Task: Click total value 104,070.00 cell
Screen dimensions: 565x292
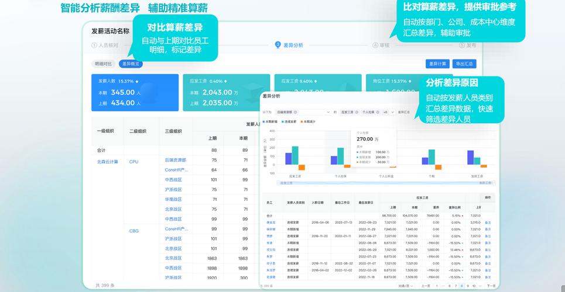Action: [410, 215]
